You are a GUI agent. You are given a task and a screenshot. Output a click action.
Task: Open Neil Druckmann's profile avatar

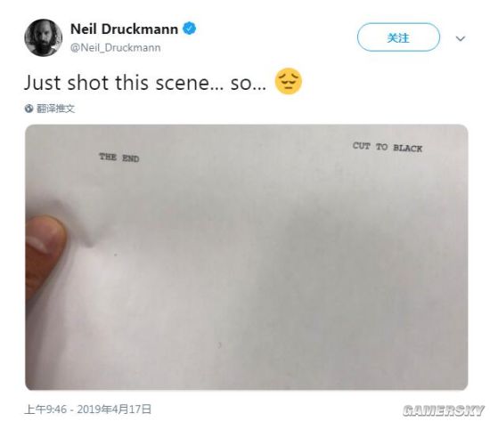click(43, 37)
